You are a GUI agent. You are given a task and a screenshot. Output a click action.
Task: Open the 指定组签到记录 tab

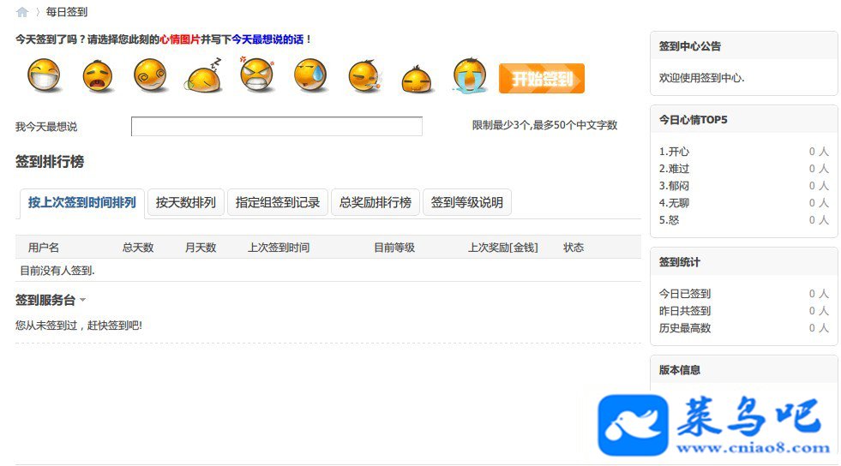point(277,202)
